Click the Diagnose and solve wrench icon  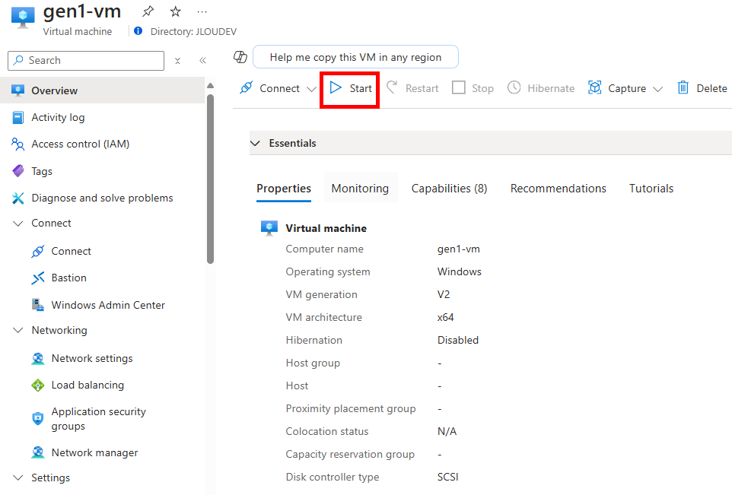click(18, 198)
